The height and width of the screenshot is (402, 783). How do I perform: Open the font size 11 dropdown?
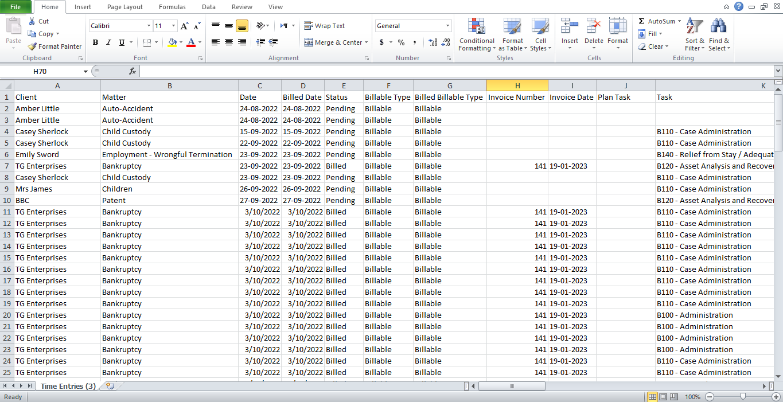coord(174,26)
